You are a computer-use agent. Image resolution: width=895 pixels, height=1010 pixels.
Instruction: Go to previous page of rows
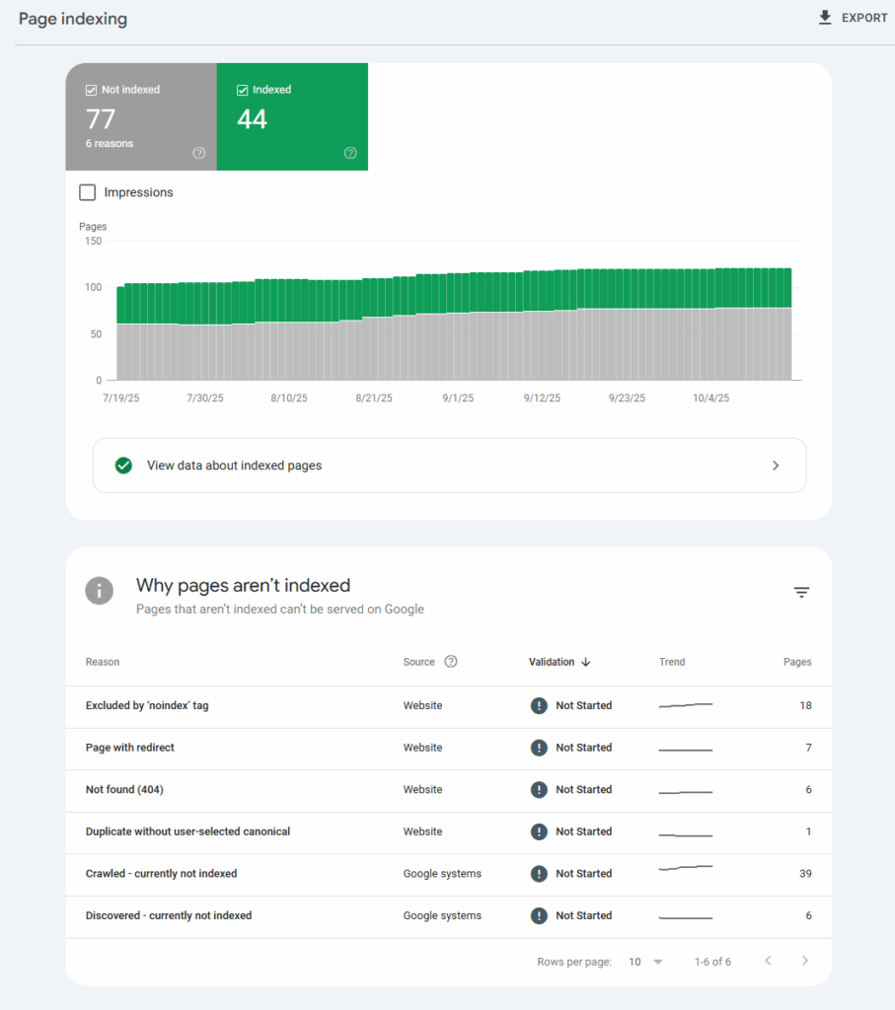click(768, 961)
